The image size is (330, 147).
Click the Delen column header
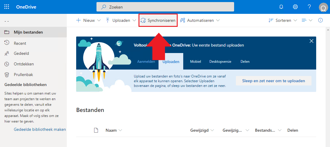coord(293,130)
